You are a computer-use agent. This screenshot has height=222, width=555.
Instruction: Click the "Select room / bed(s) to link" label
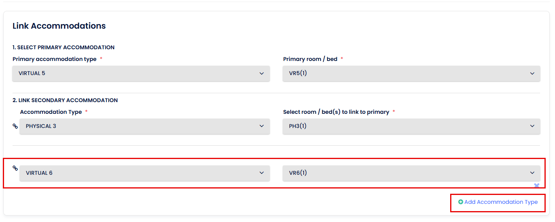pos(336,112)
